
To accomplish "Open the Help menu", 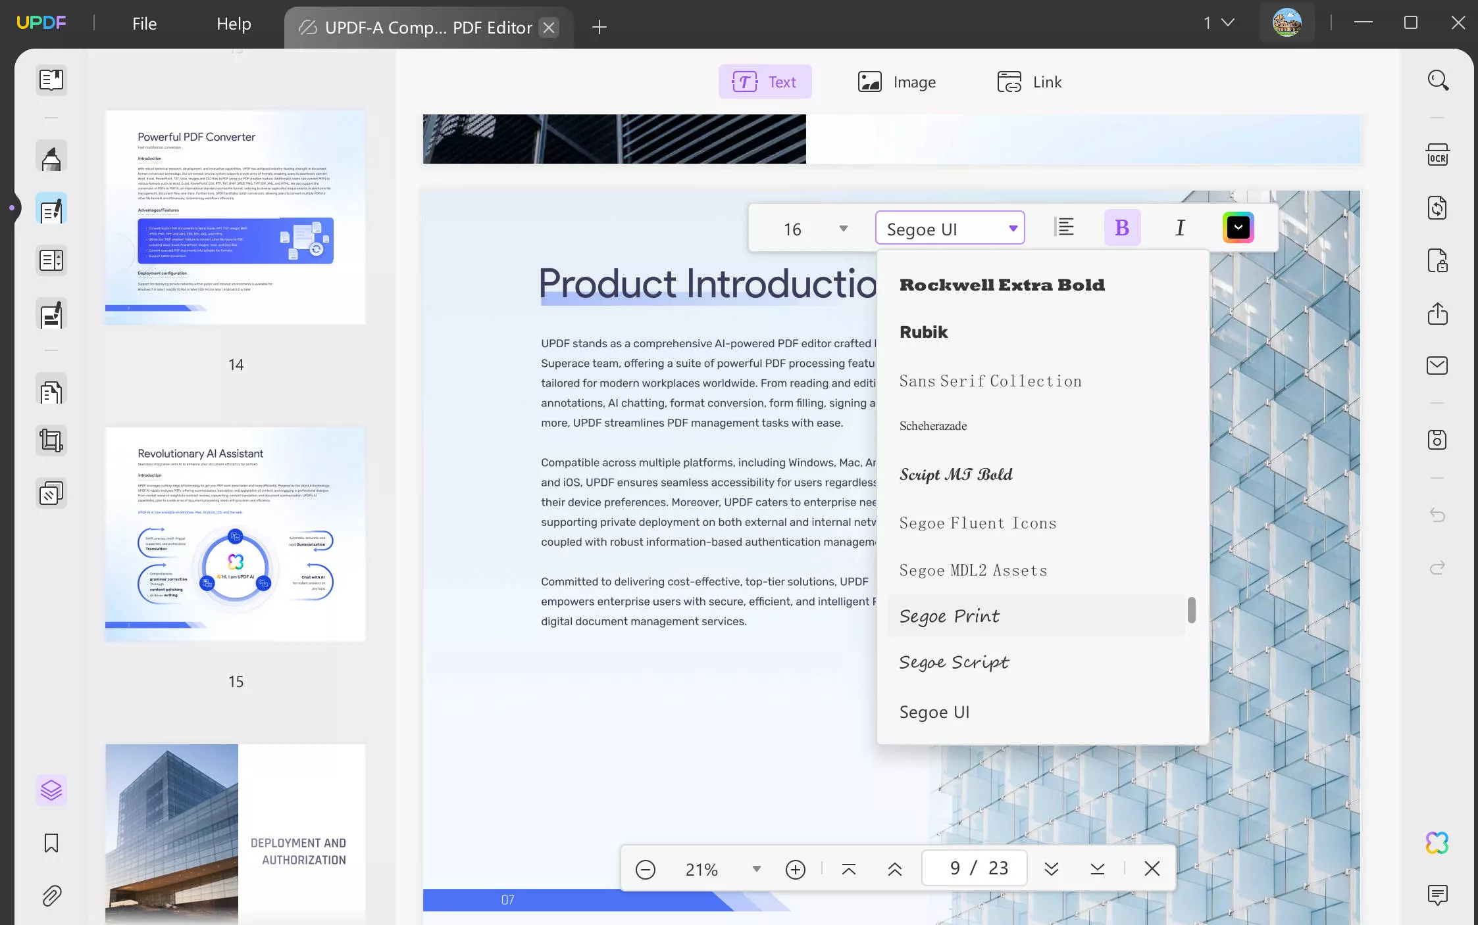I will [x=234, y=24].
